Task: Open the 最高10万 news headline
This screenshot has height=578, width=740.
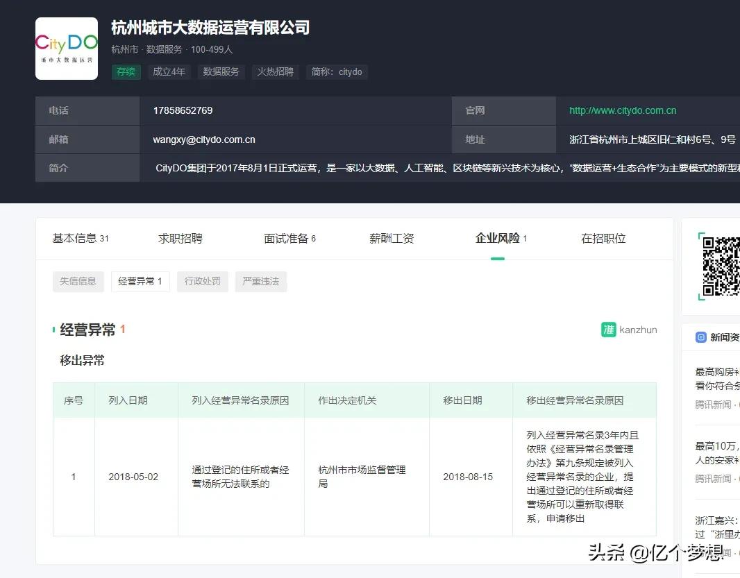Action: click(x=715, y=446)
